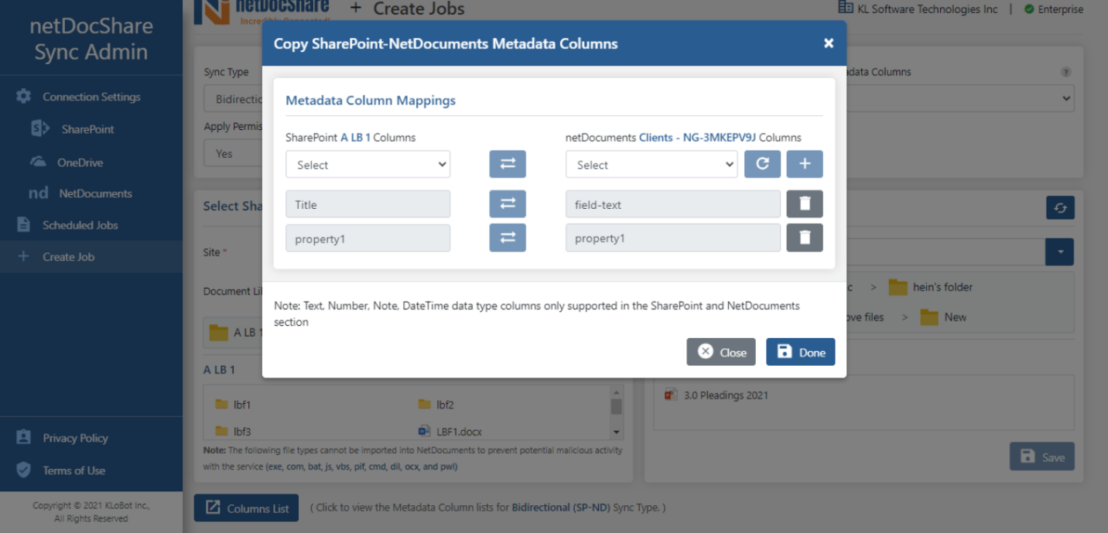Screen dimensions: 1108x533
Task: Go to SharePoint settings
Action: [88, 129]
